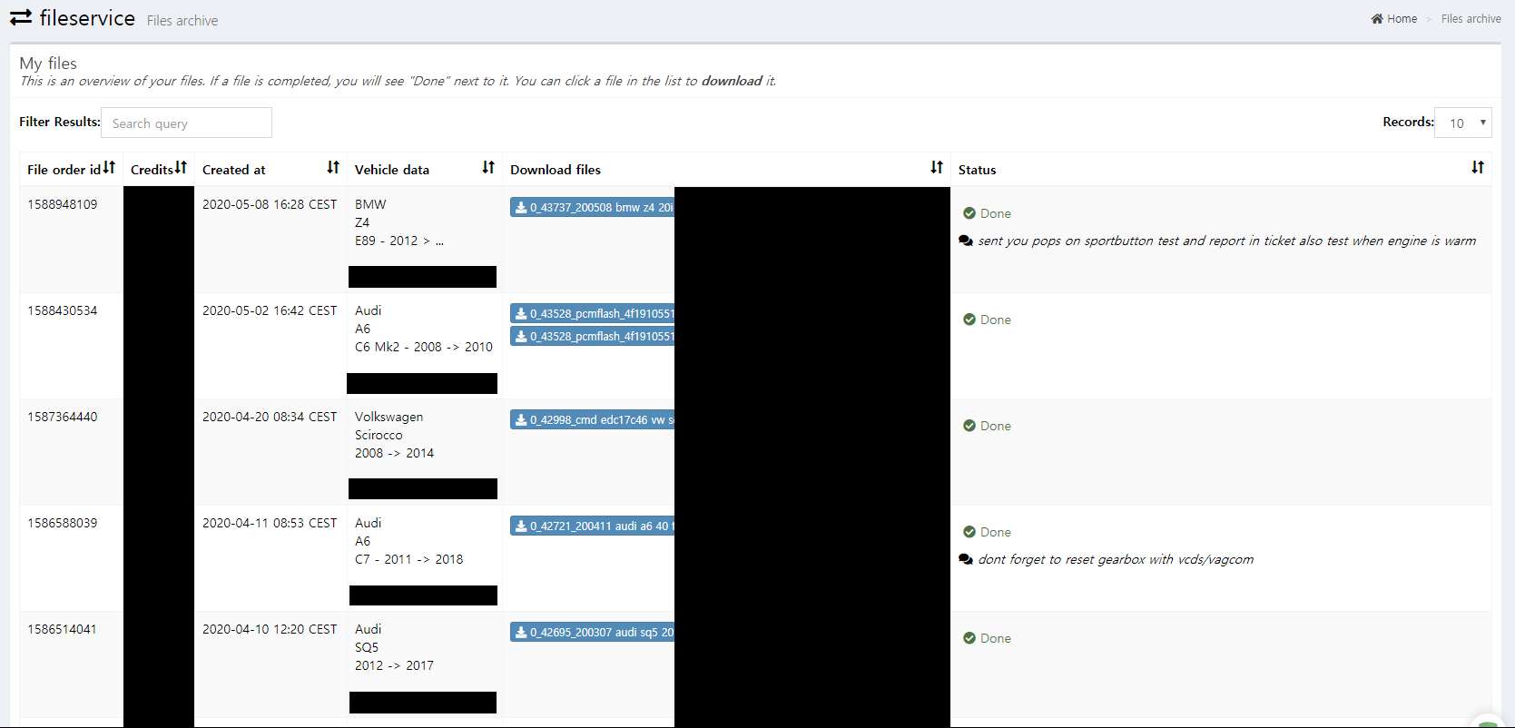1515x728 pixels.
Task: Open Files archive breadcrumb link
Action: point(1471,18)
